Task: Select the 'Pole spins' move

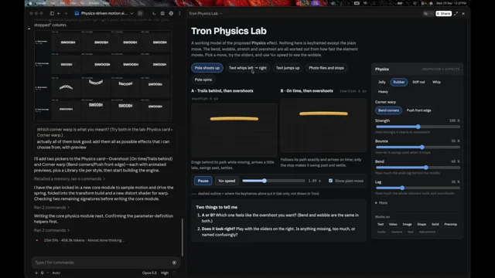Action: tap(203, 80)
